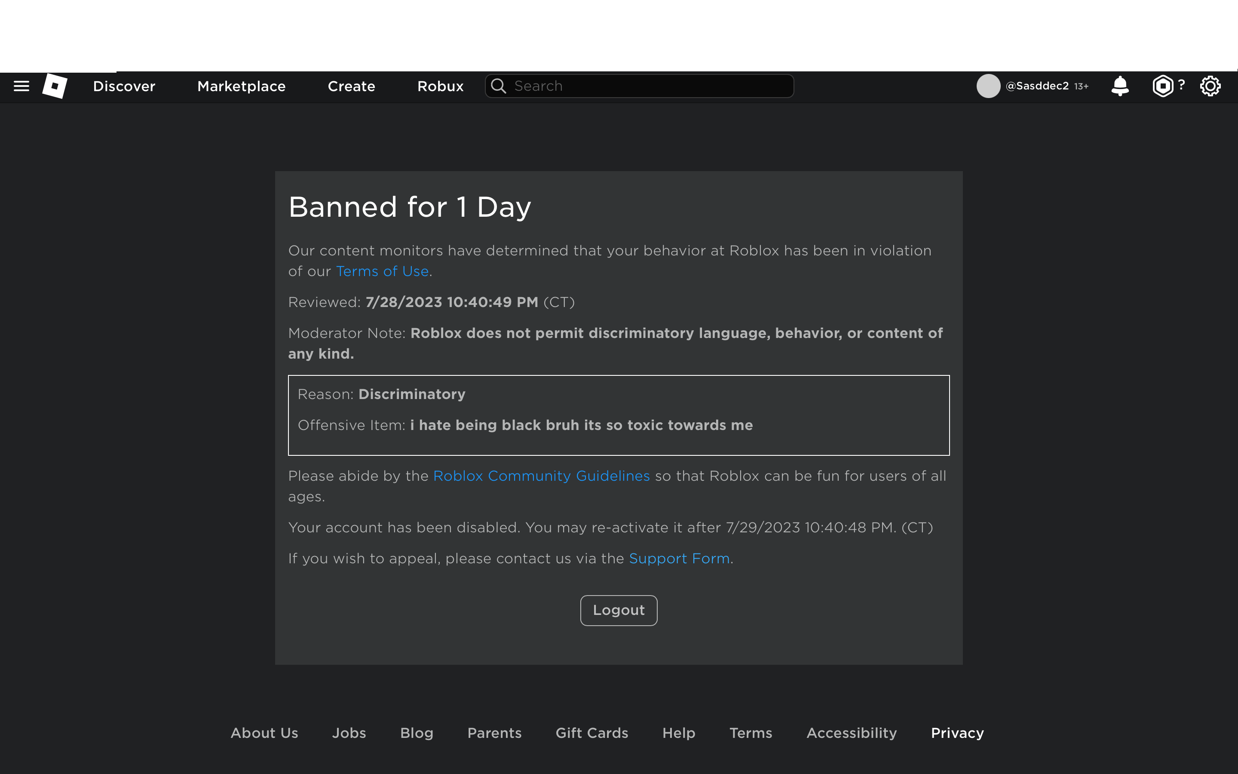This screenshot has height=774, width=1238.
Task: Click the reactivation date '7/29/2023 10:40:48 PM'
Action: [x=809, y=528]
